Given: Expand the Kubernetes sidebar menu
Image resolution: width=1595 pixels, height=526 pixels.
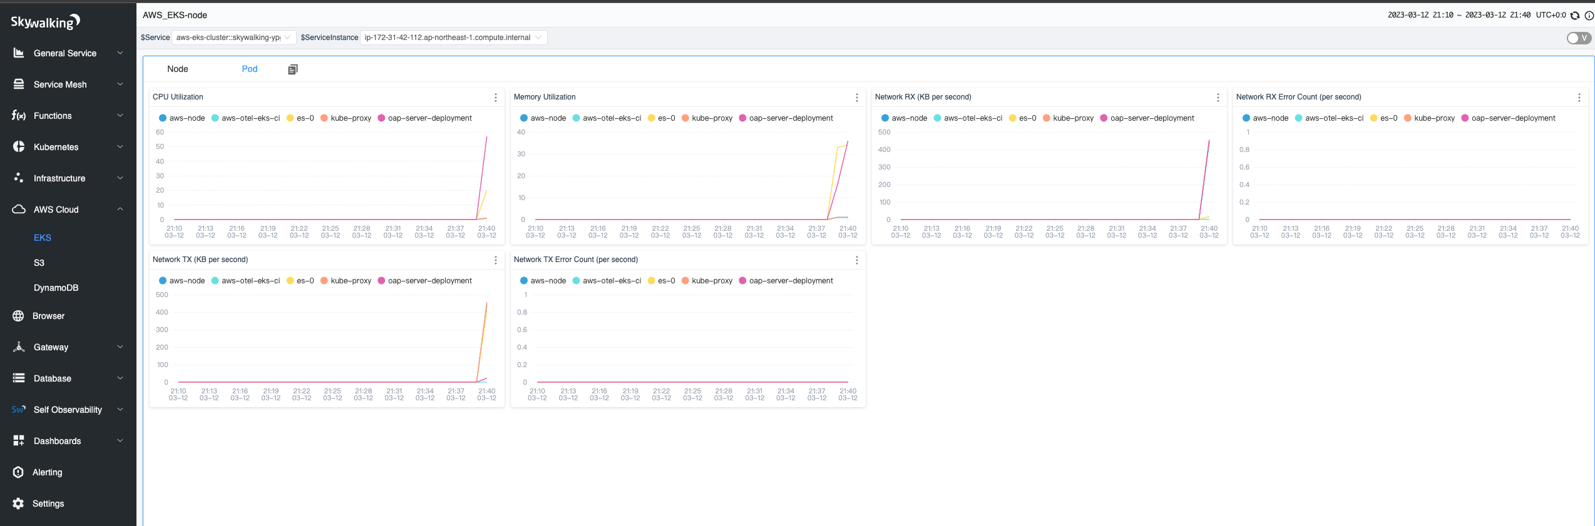Looking at the screenshot, I should 68,147.
